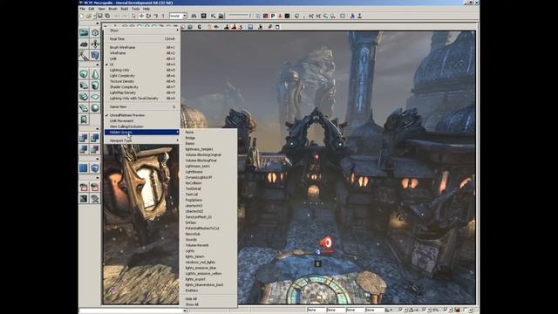Image resolution: width=558 pixels, height=314 pixels.
Task: Click the binoculars search icon in the toolbar
Action: click(x=194, y=16)
